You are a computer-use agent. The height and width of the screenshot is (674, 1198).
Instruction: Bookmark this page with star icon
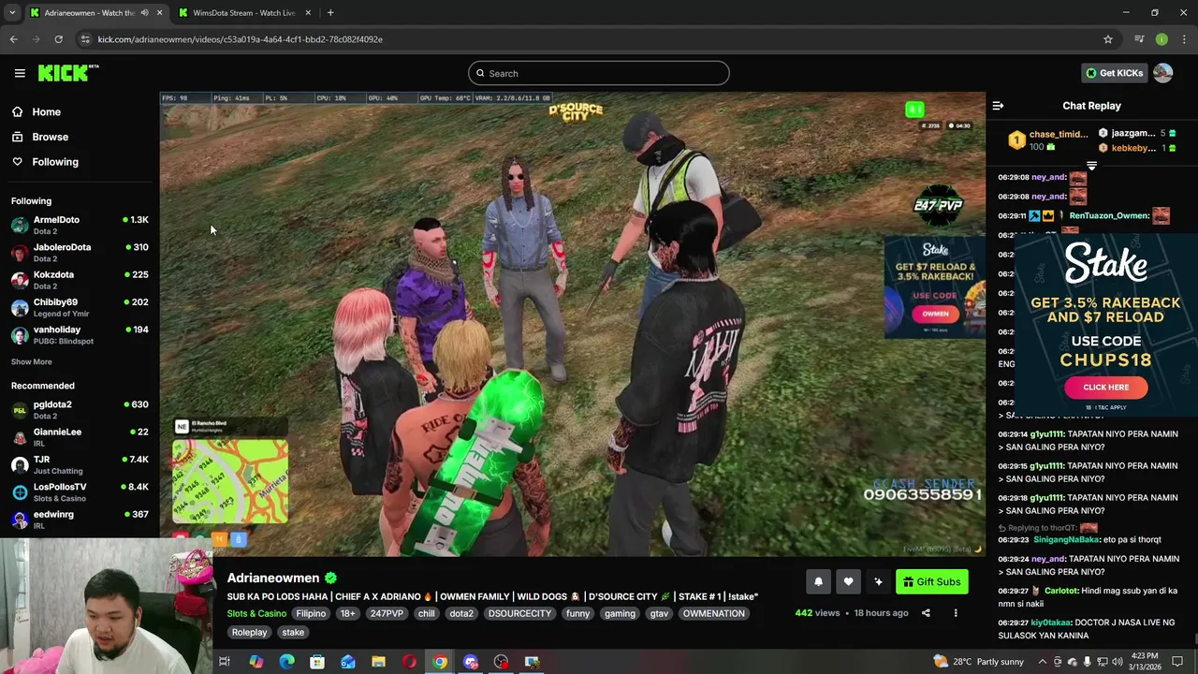coord(1108,39)
